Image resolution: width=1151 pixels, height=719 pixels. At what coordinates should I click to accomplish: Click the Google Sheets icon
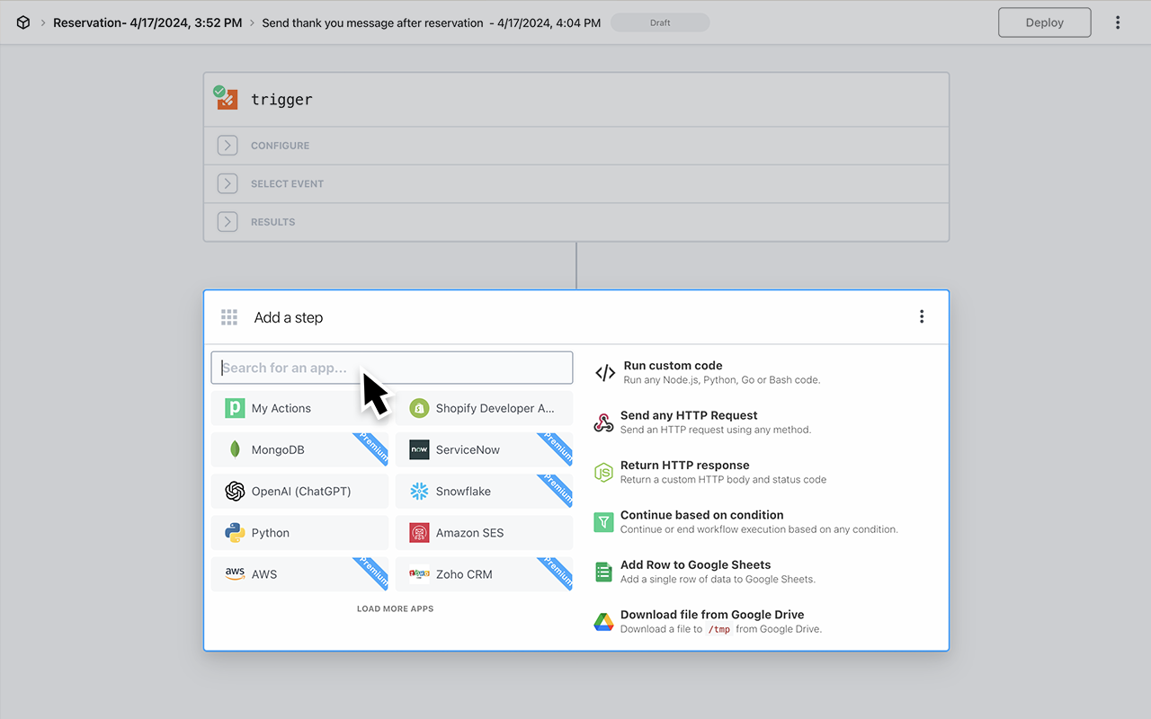(603, 572)
